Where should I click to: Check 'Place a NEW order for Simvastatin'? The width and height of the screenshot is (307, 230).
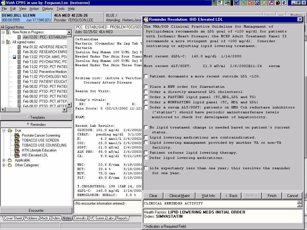pos(146,87)
